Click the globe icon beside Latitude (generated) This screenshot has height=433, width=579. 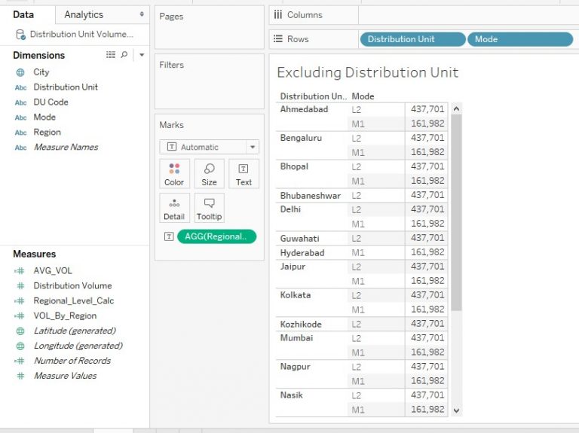(x=20, y=331)
